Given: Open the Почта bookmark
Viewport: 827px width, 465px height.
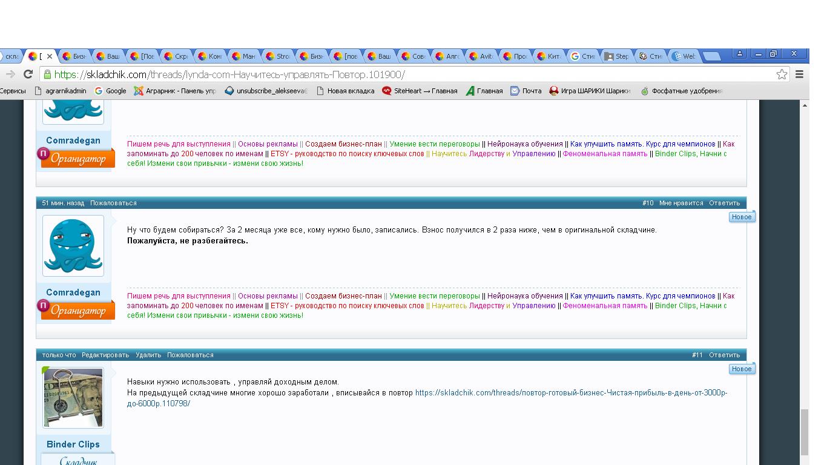Looking at the screenshot, I should click(526, 91).
